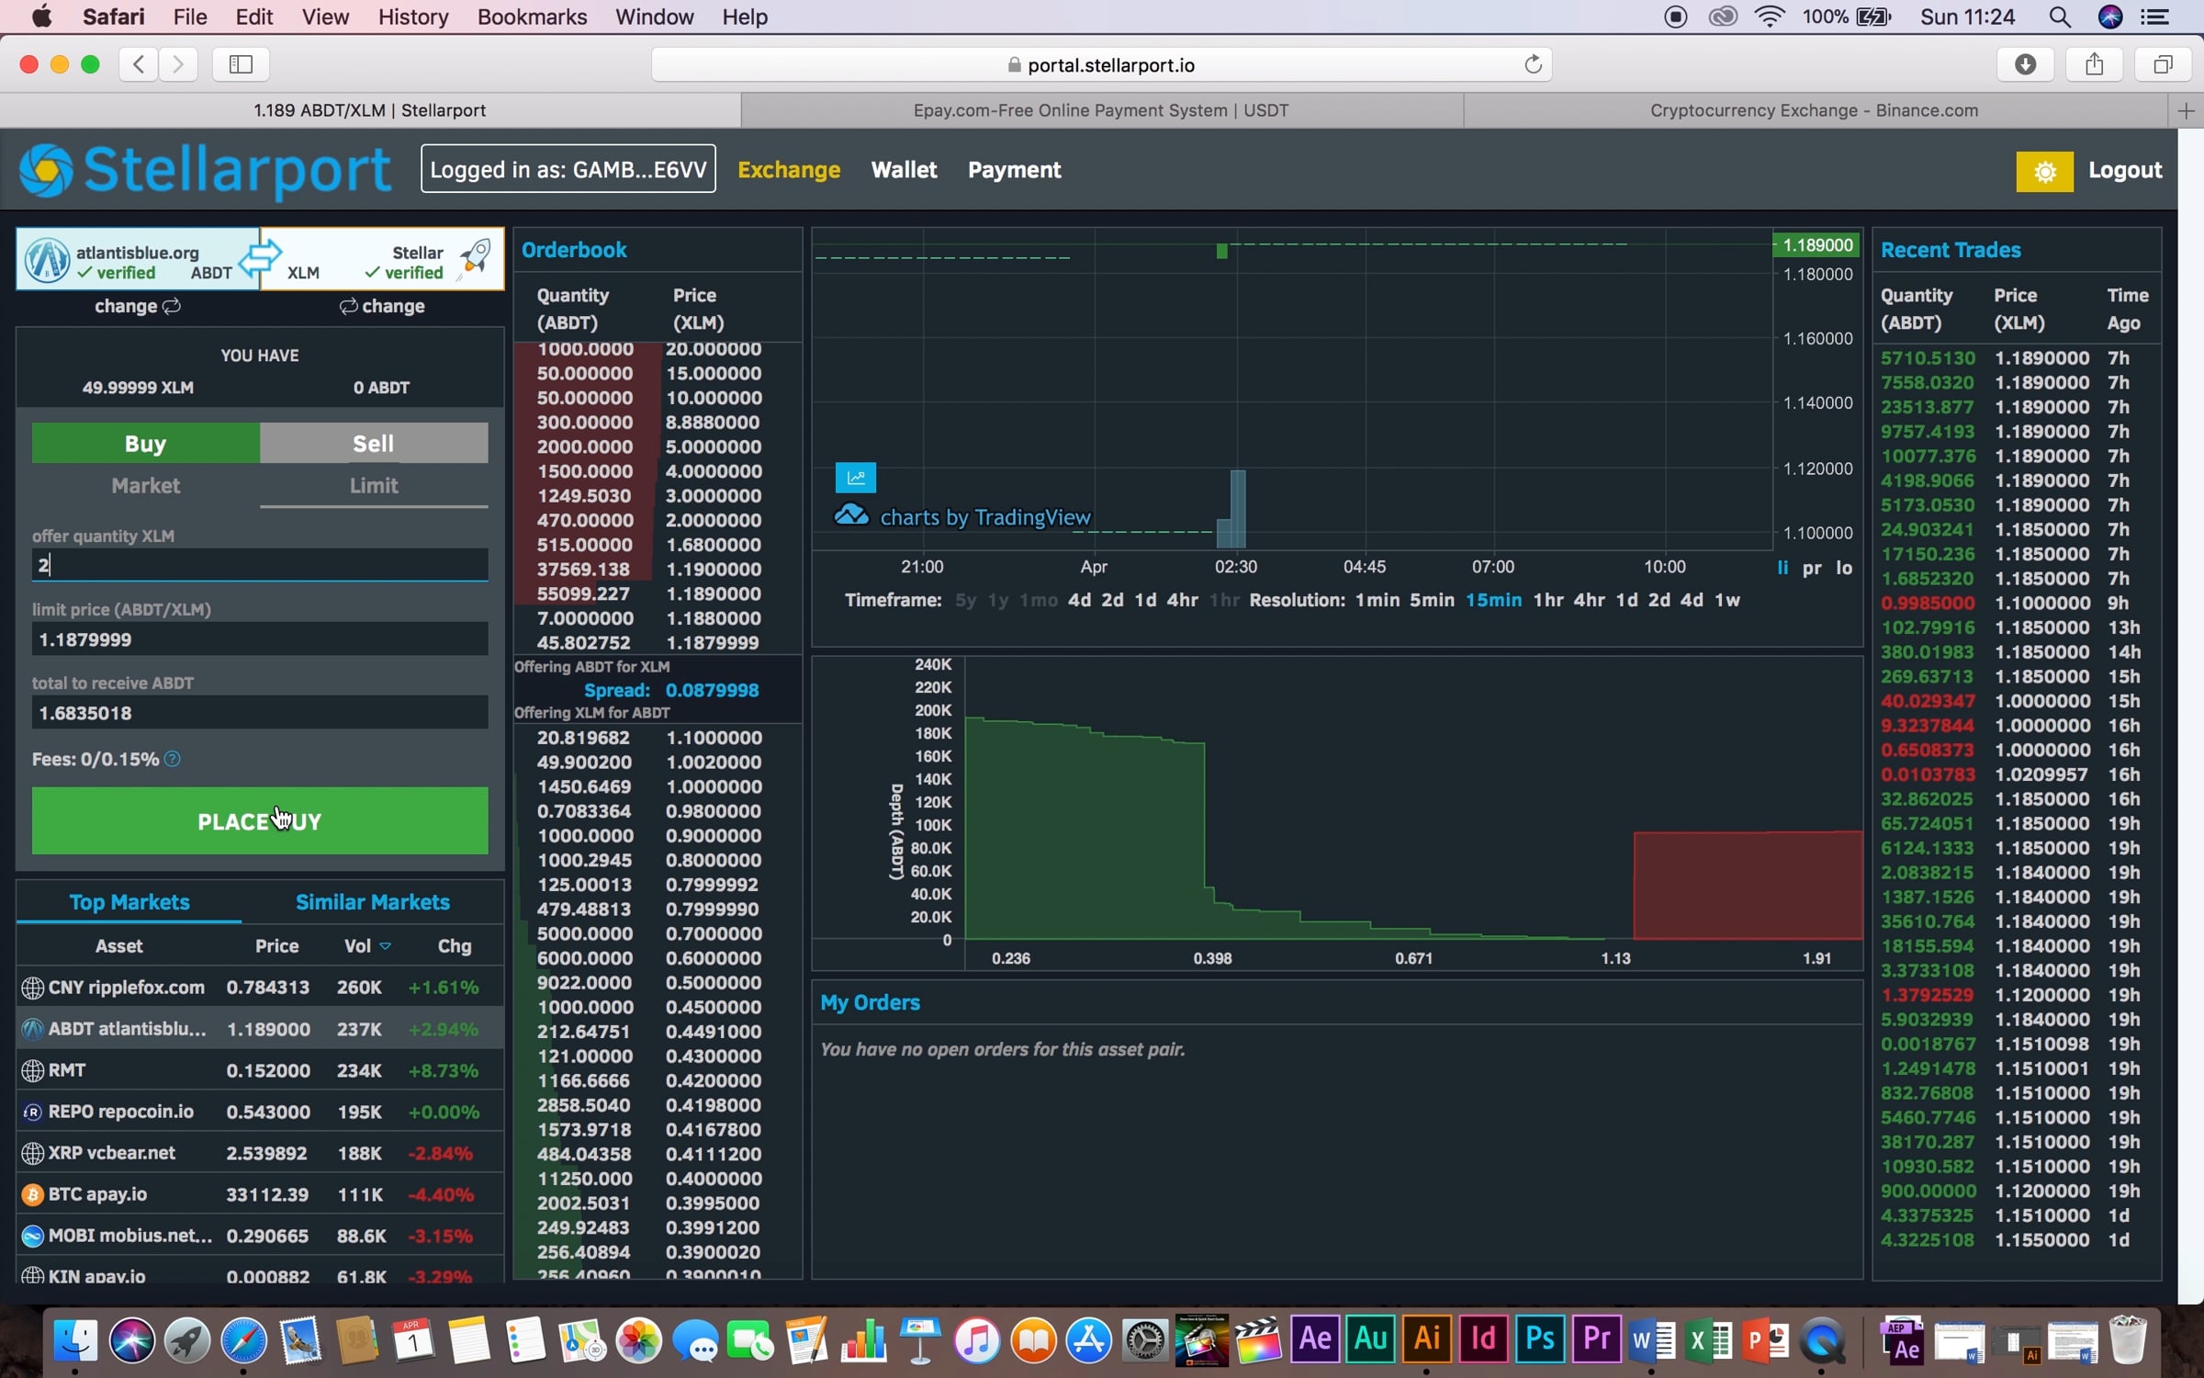Open the Fees help question mark
The height and width of the screenshot is (1378, 2204).
(172, 759)
